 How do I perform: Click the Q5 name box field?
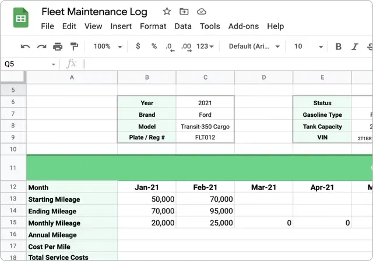[30, 64]
